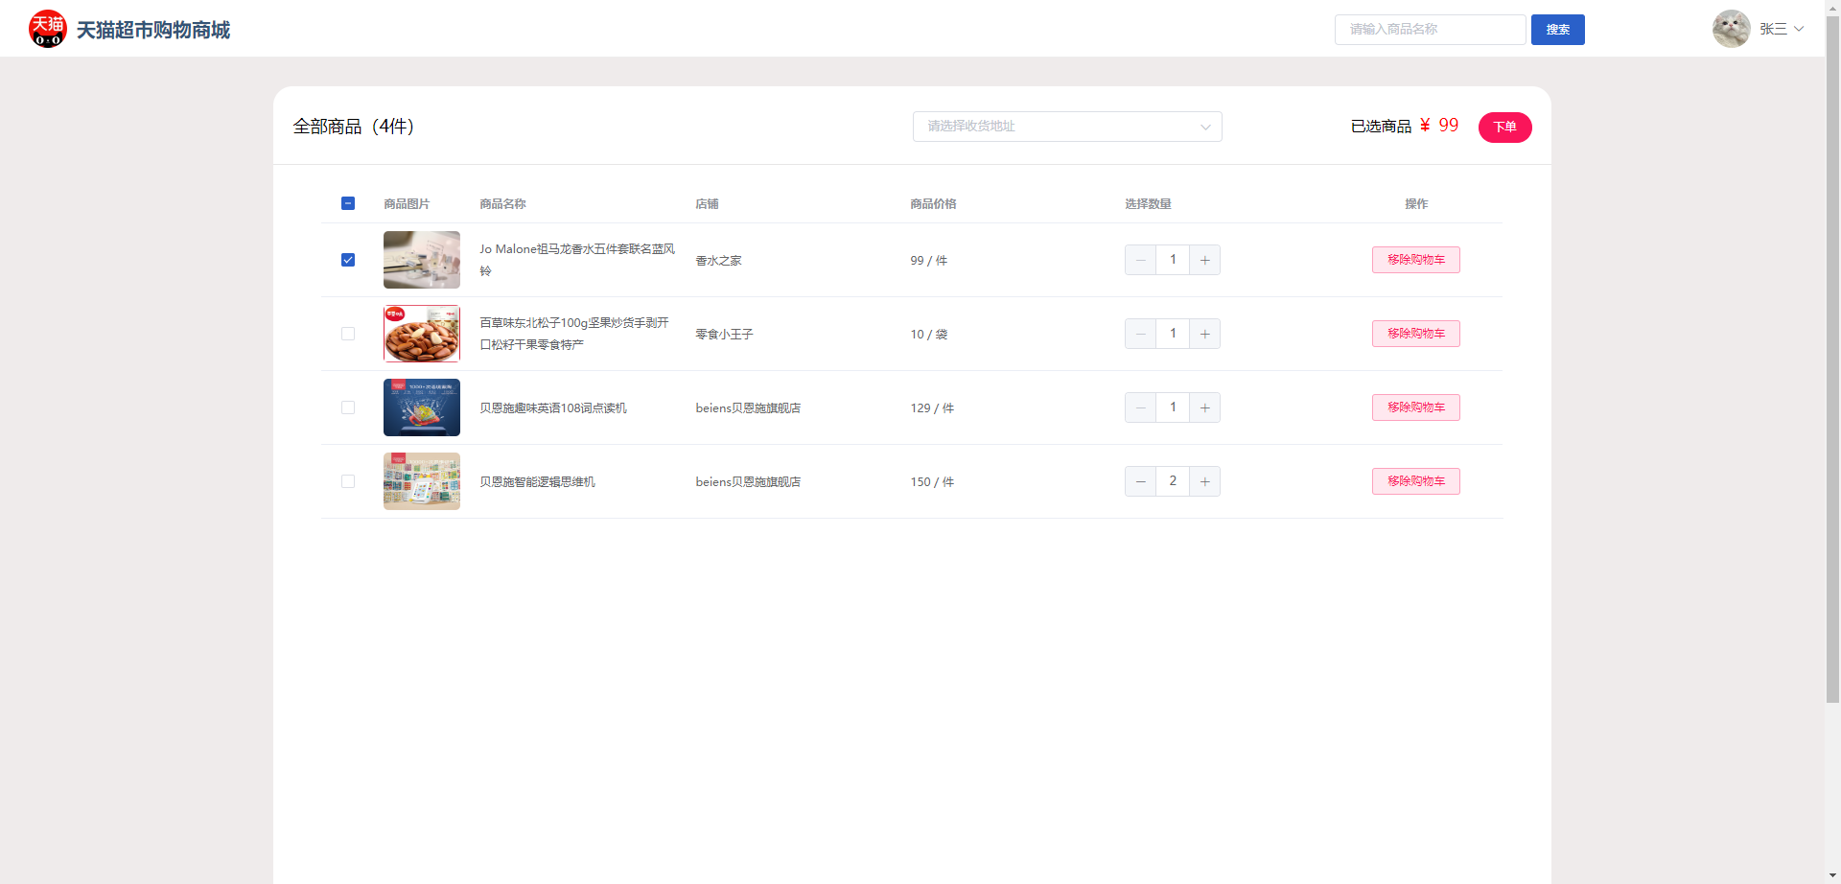Decrease quantity for 百草味东北松子
Viewport: 1841px width, 884px height.
point(1140,334)
